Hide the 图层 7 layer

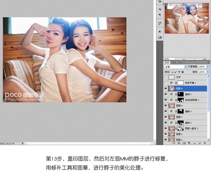(166, 117)
